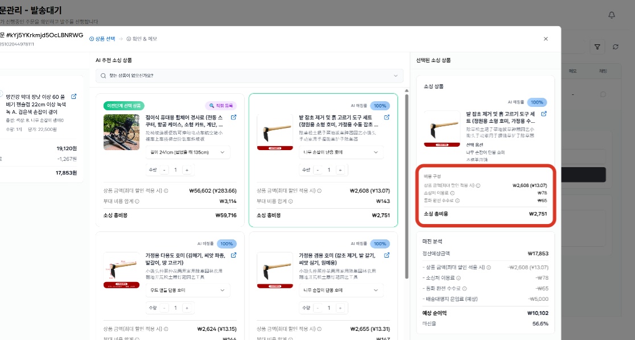This screenshot has height=340, width=635.
Task: Open external link for 가정용 다용도 호미
Action: click(x=234, y=255)
